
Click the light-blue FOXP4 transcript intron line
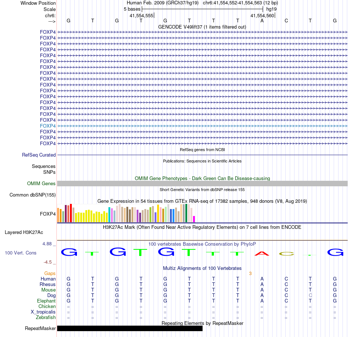tap(202, 126)
